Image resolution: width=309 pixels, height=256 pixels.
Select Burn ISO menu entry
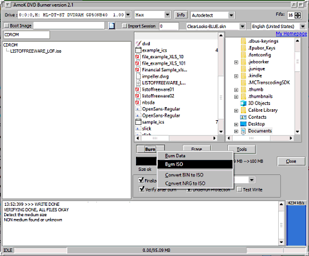pos(195,164)
